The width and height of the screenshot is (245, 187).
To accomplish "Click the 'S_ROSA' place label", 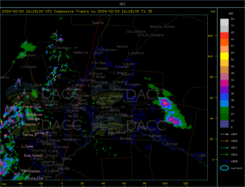I will tap(142, 128).
